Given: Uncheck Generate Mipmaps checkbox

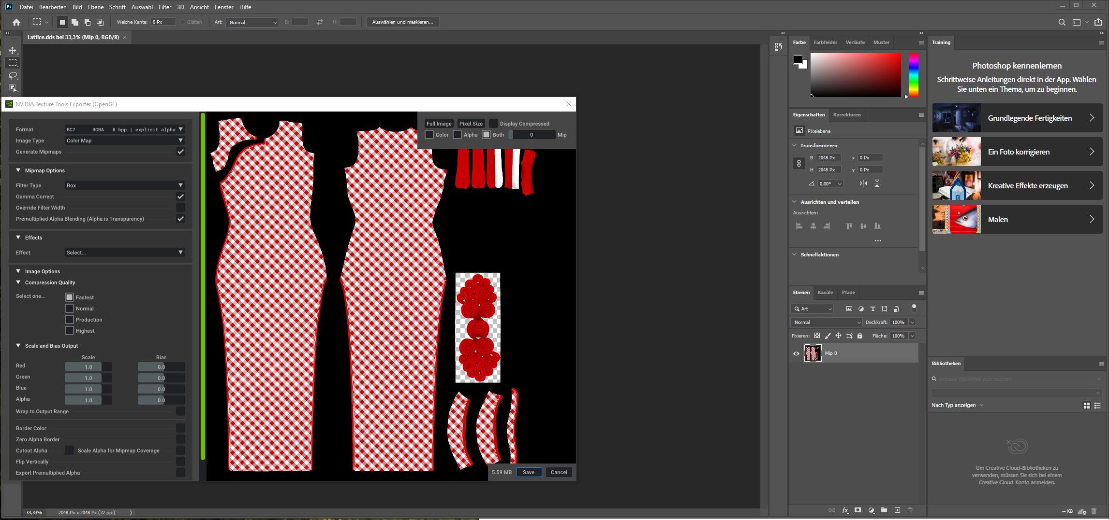Looking at the screenshot, I should (180, 152).
